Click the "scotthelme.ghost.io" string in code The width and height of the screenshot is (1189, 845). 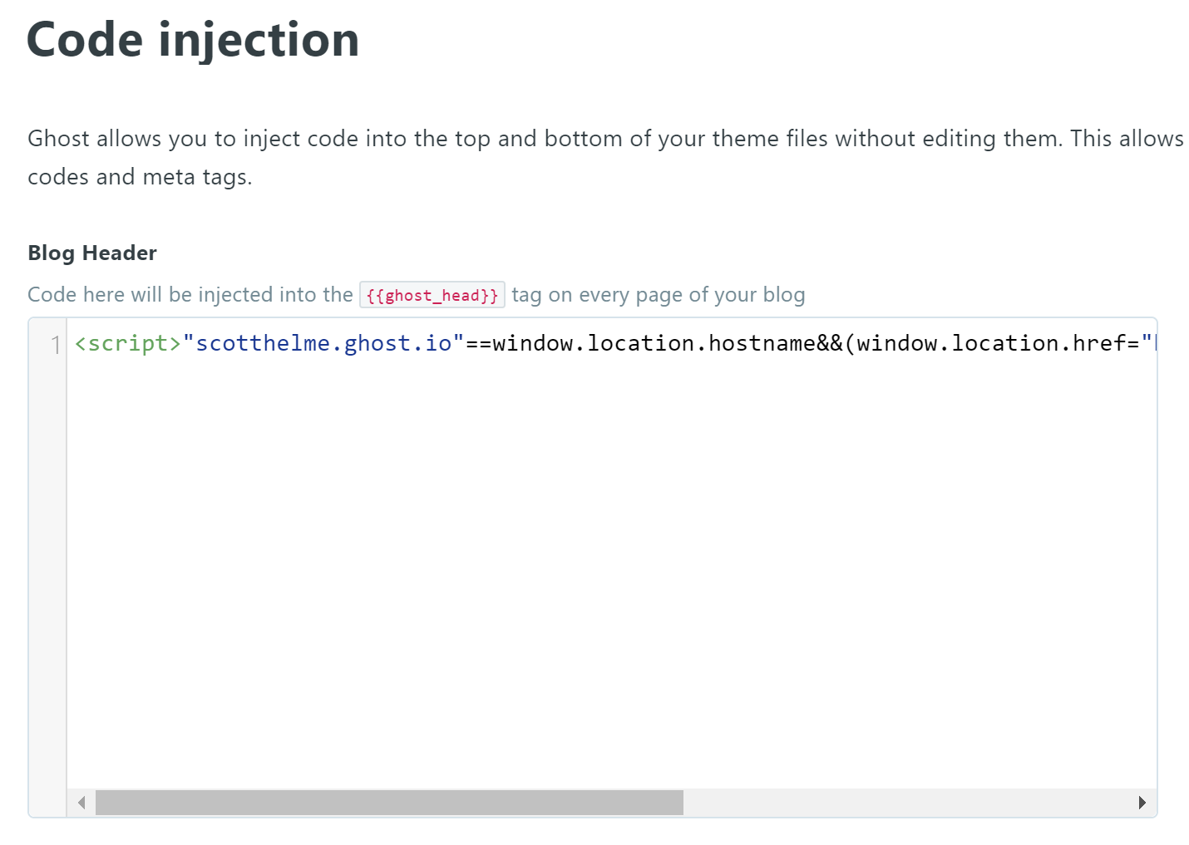(x=323, y=343)
